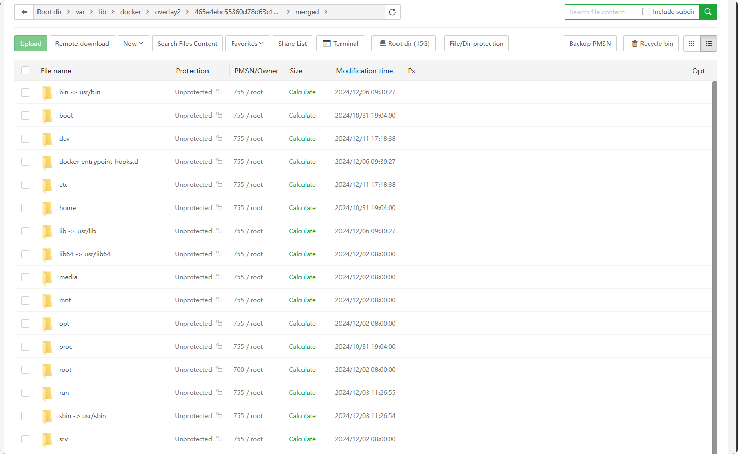738x454 pixels.
Task: Expand the New dropdown
Action: click(x=133, y=44)
